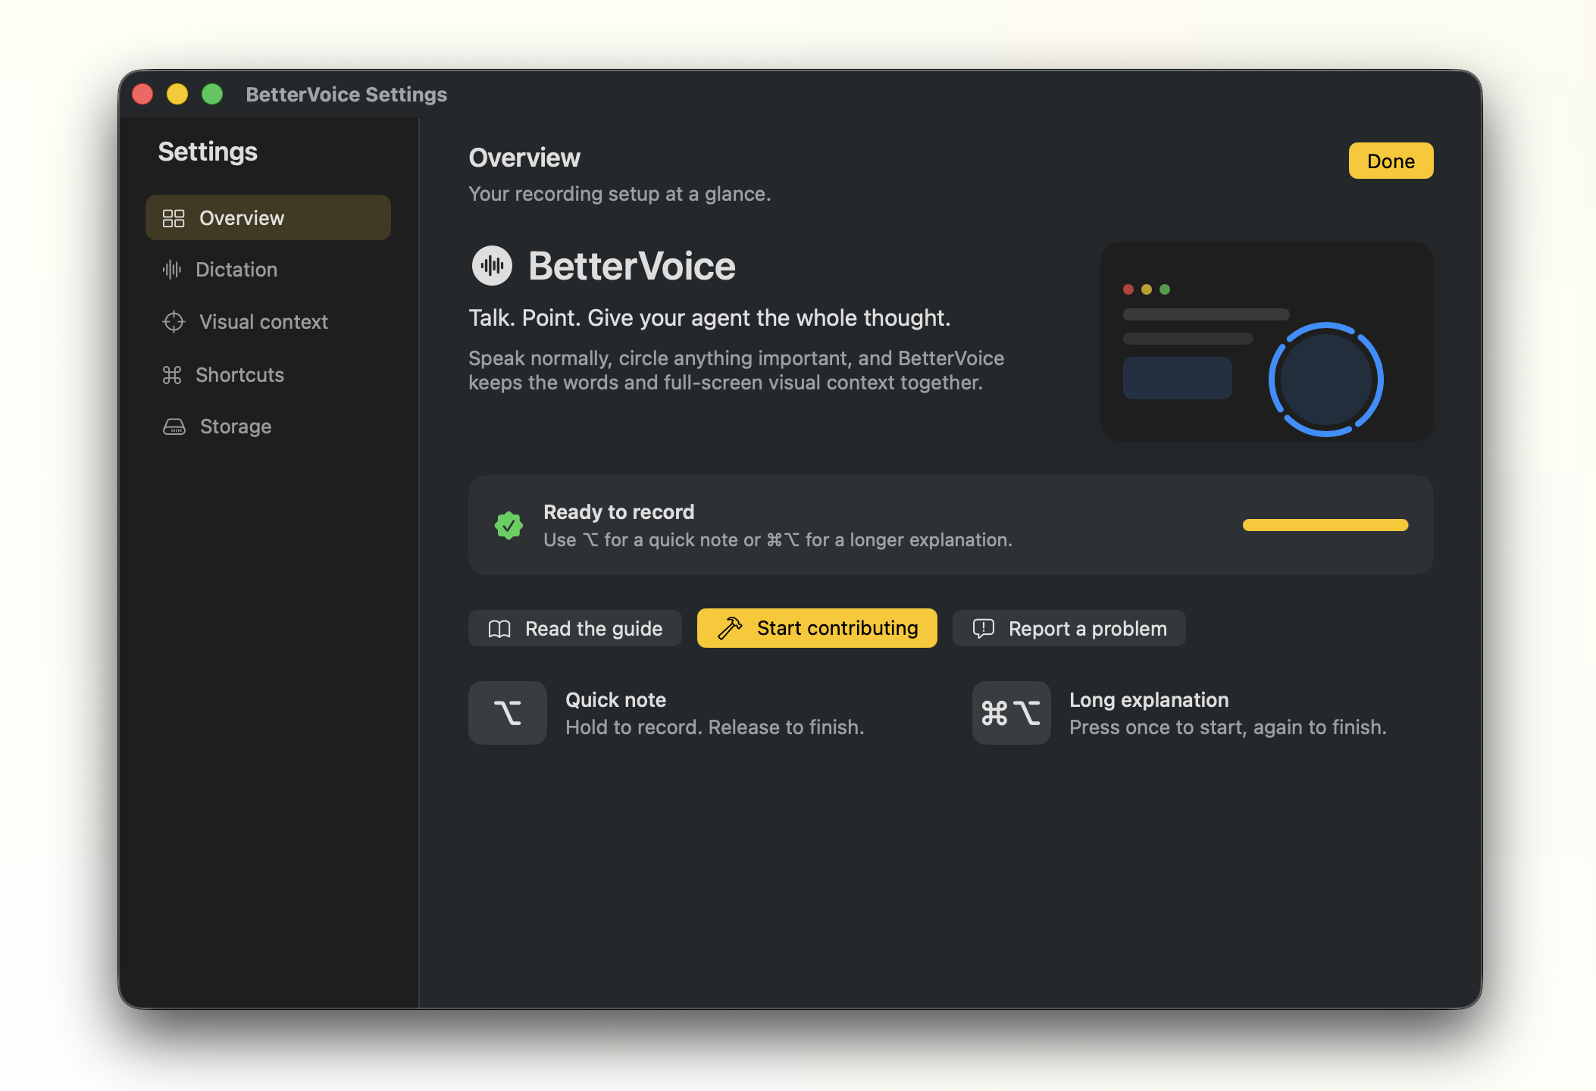Click the green zoom window button
This screenshot has height=1091, width=1596.
pos(212,94)
